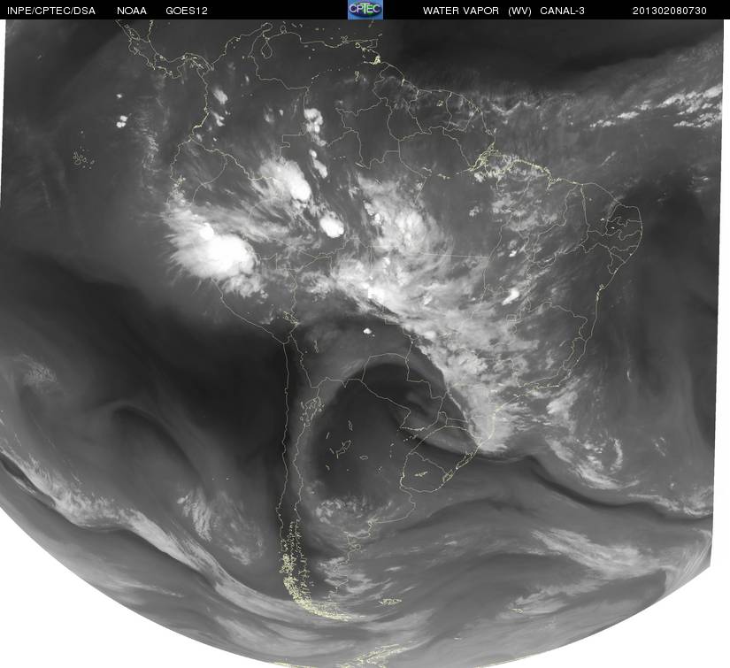Click the NOAA label in header
This screenshot has width=730, height=668.
pos(132,11)
